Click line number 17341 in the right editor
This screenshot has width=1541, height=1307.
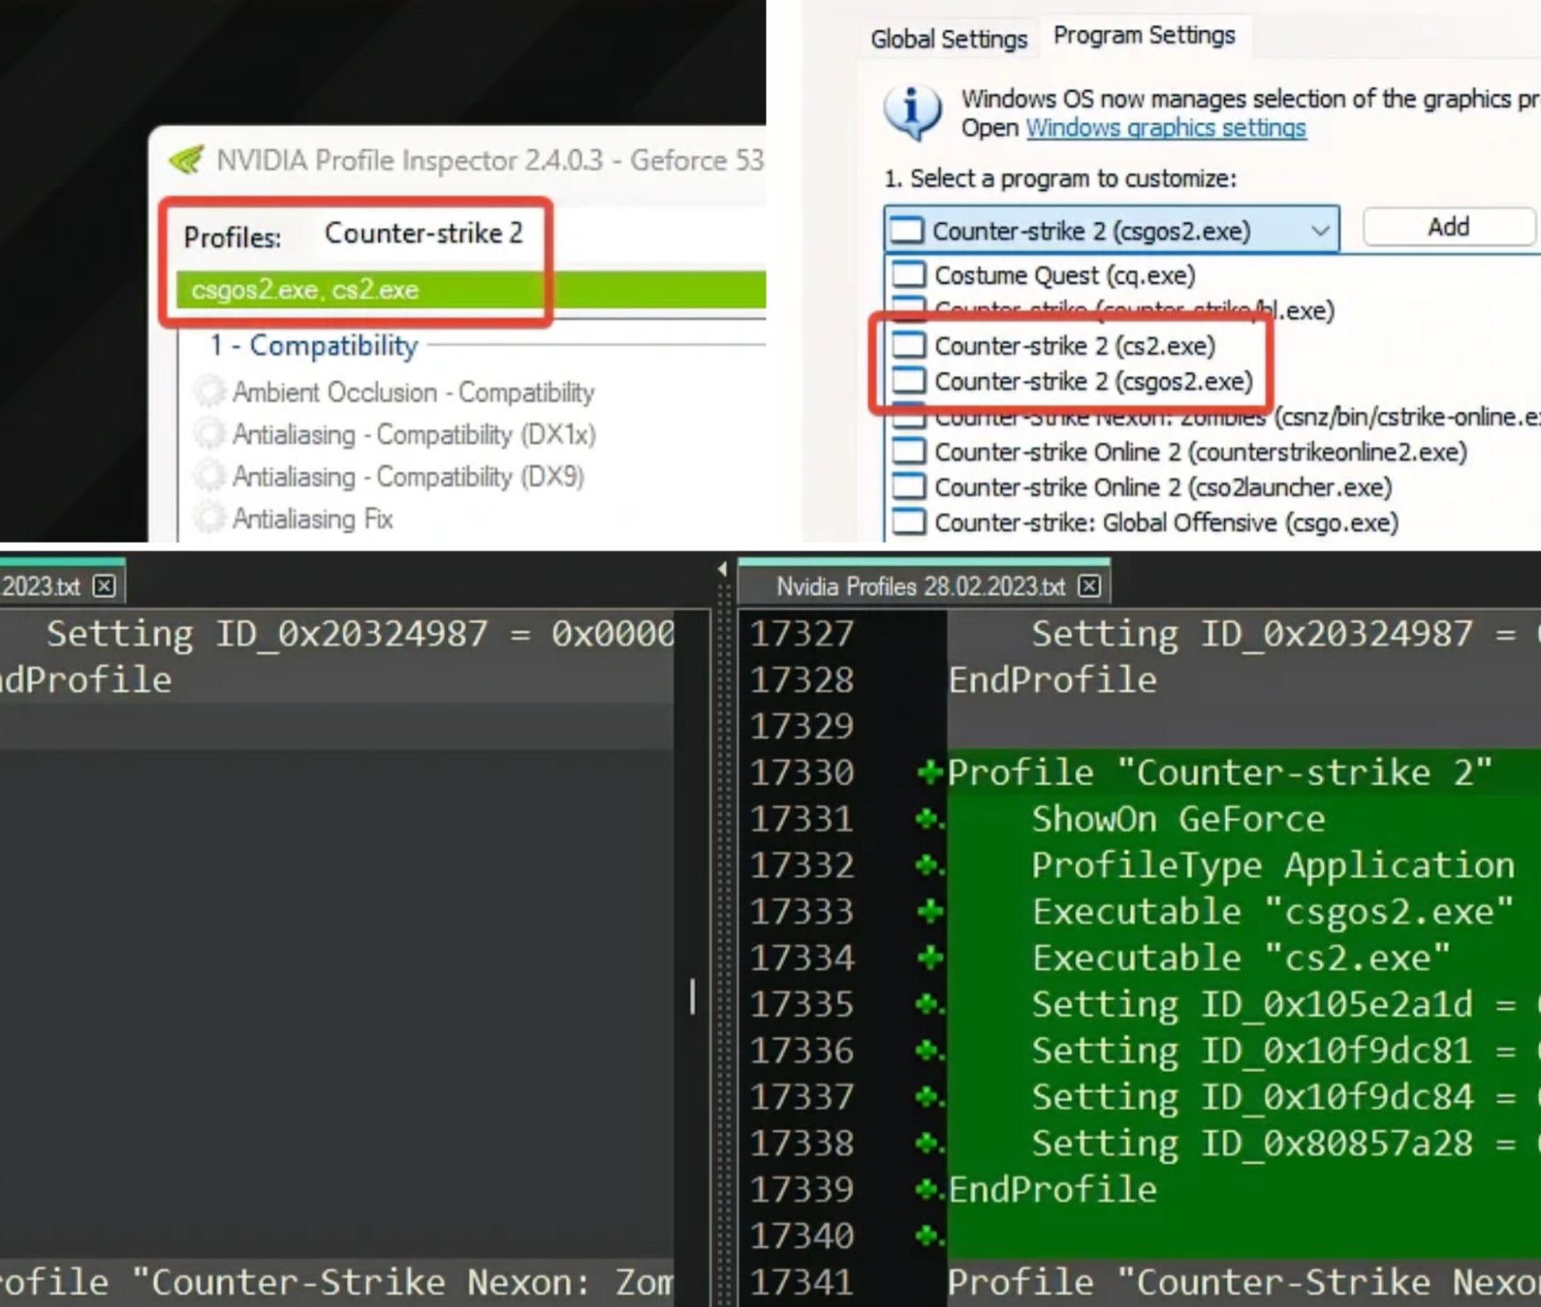coord(802,1282)
